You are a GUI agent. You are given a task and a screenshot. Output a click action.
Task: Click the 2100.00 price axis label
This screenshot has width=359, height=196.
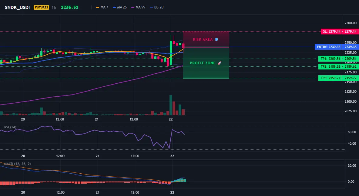350,101
